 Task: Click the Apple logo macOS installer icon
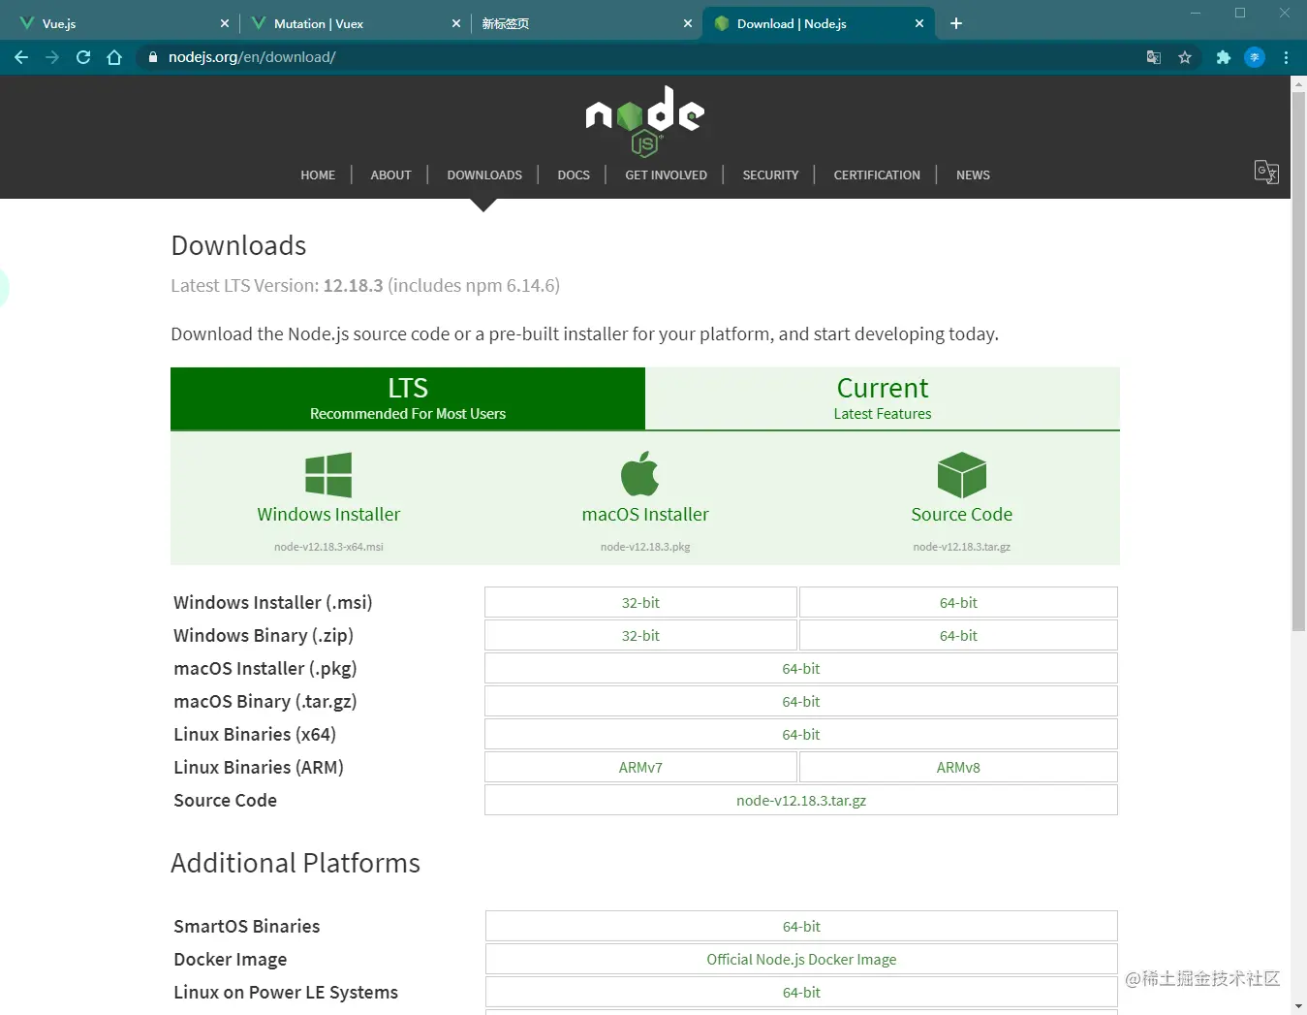tap(639, 473)
